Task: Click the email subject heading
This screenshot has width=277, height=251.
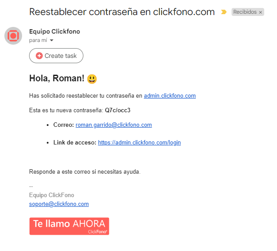Action: pos(122,12)
